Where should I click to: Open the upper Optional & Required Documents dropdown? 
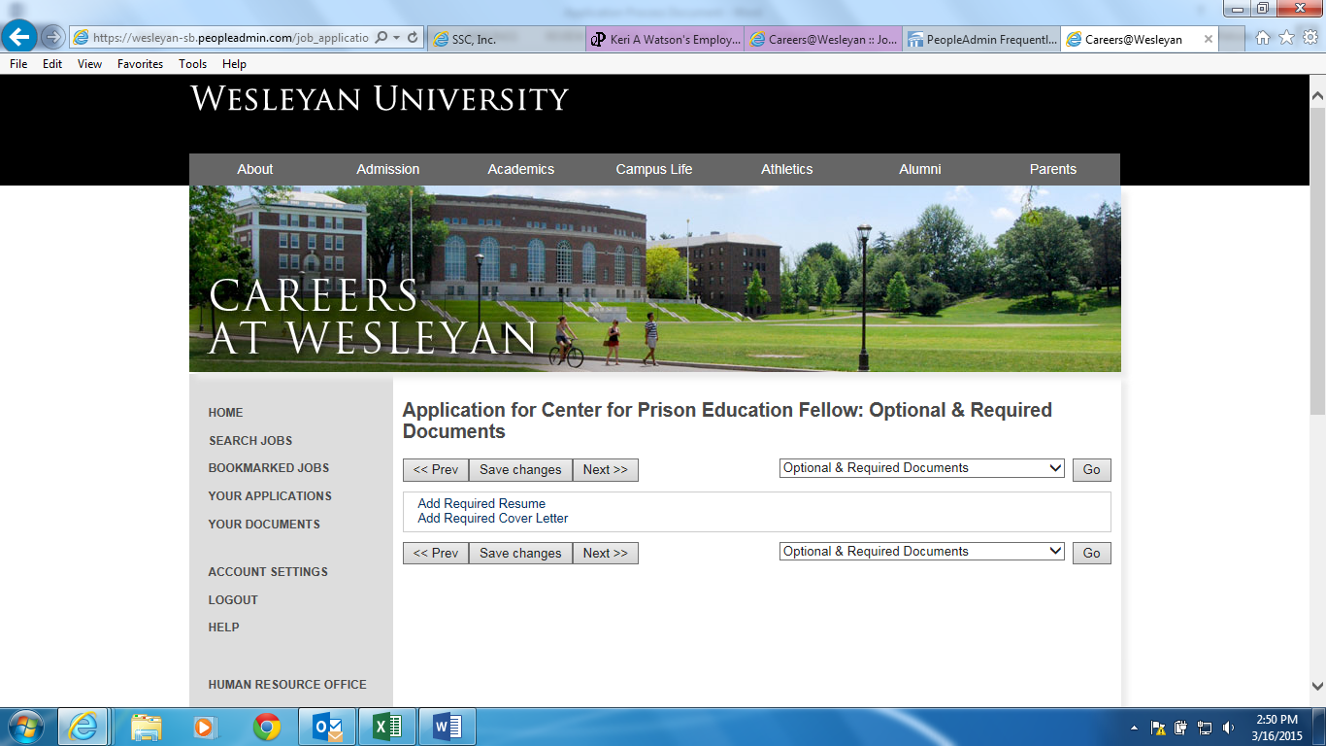point(922,468)
